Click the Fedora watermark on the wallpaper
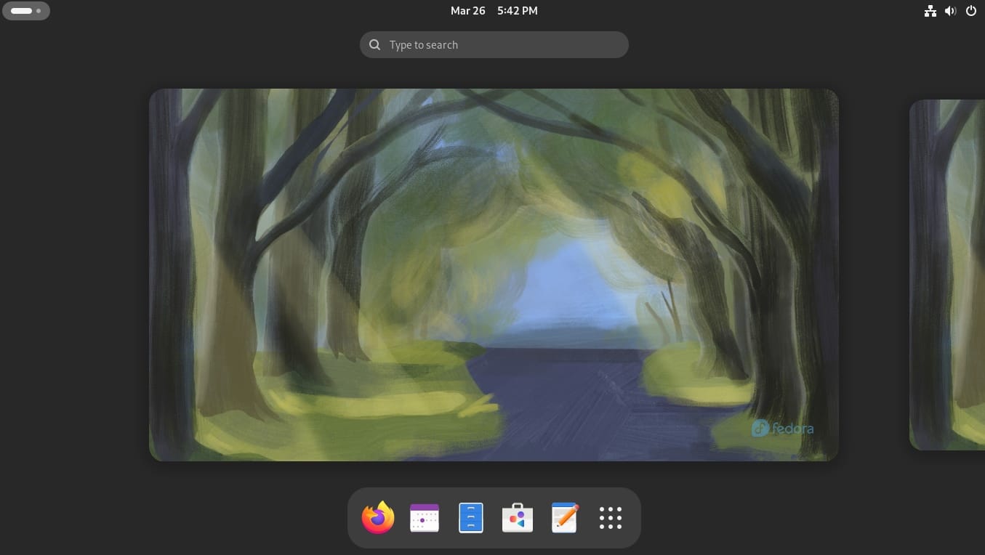This screenshot has height=555, width=985. pos(783,428)
